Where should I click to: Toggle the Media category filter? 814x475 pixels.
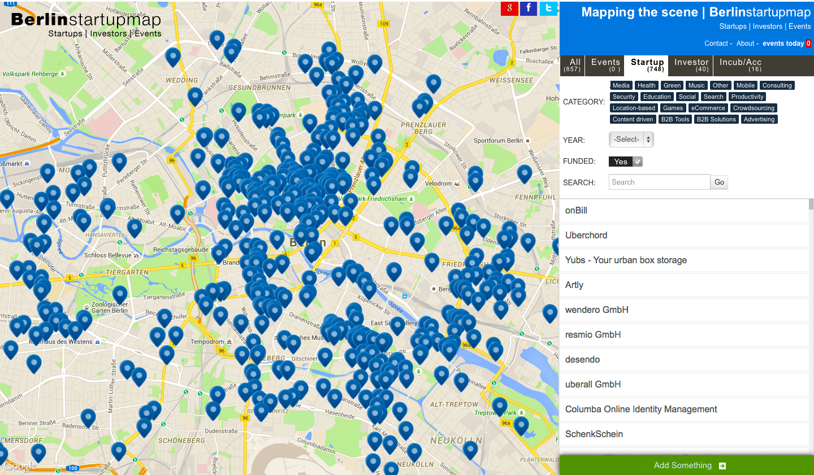621,85
